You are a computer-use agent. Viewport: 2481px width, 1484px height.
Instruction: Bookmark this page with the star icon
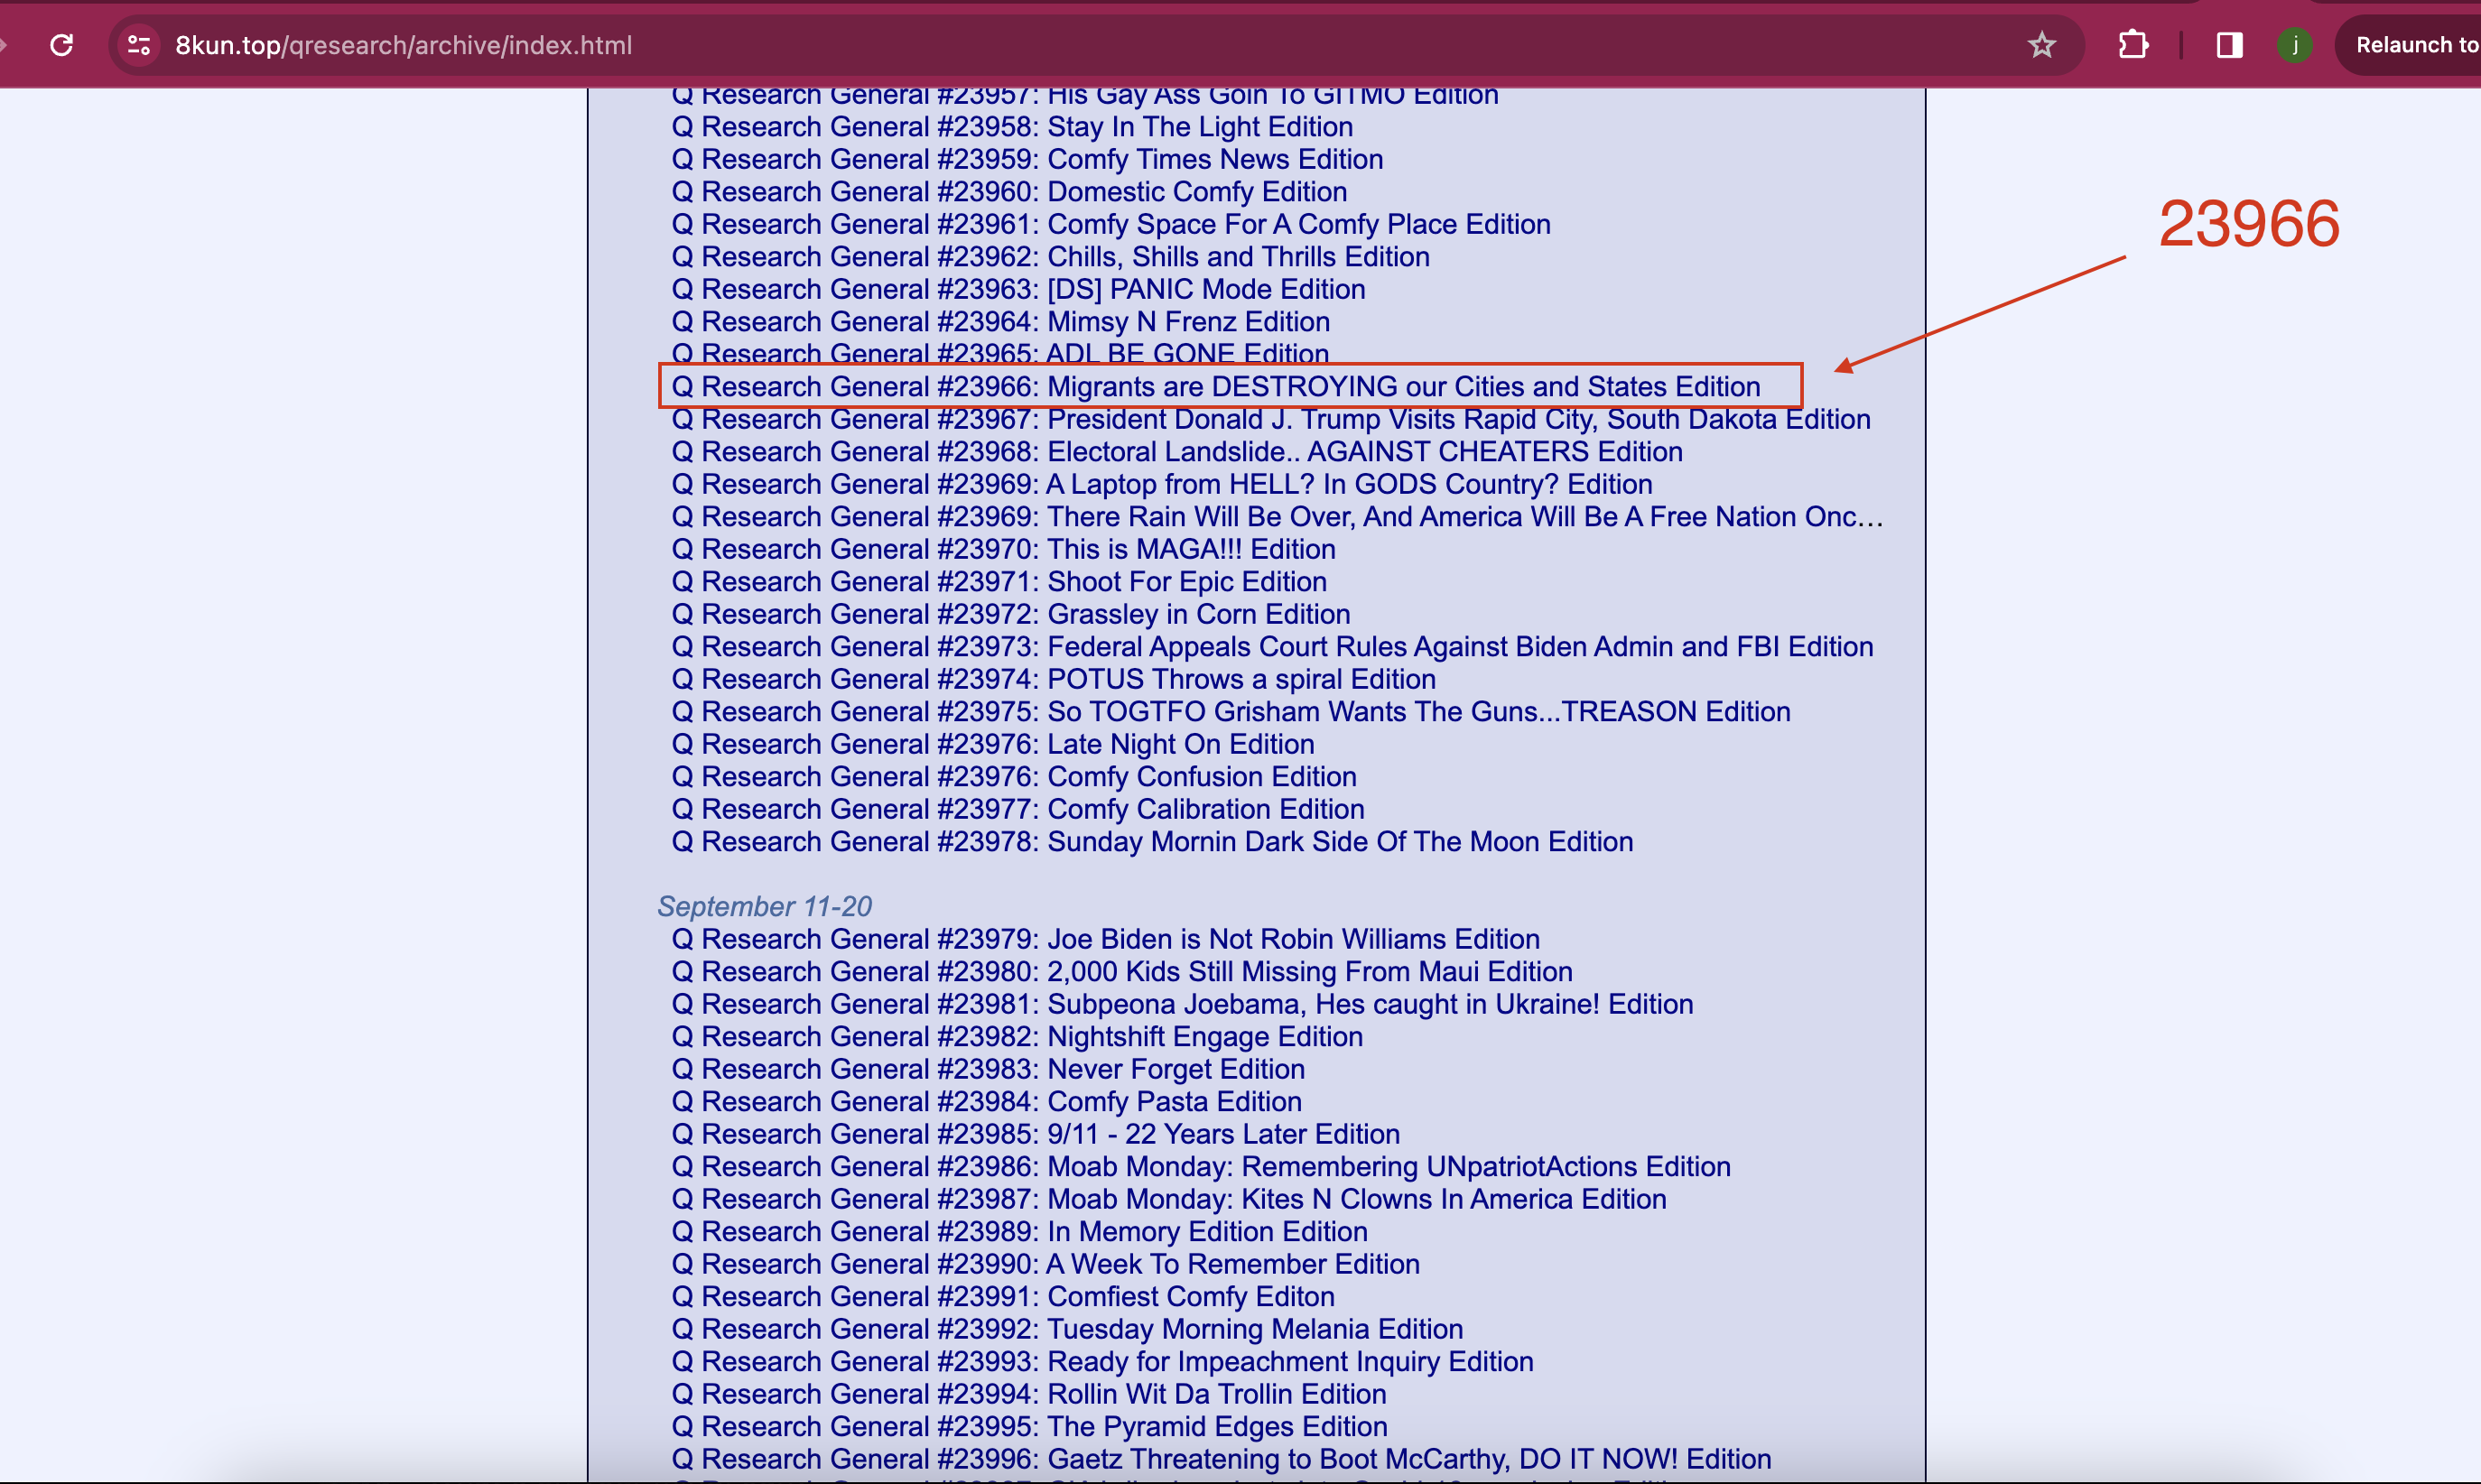2041,45
